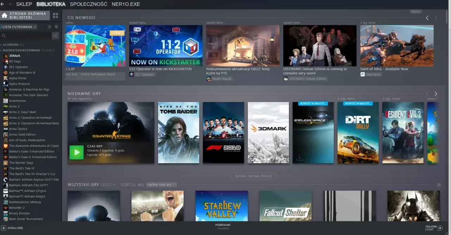Click Baldur's Gate: Enhanced Edition icon
The width and height of the screenshot is (451, 235).
[6, 151]
